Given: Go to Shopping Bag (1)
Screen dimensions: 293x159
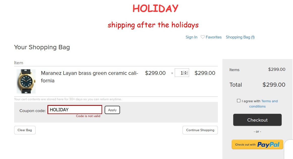Looking at the screenshot, I should 240,37.
